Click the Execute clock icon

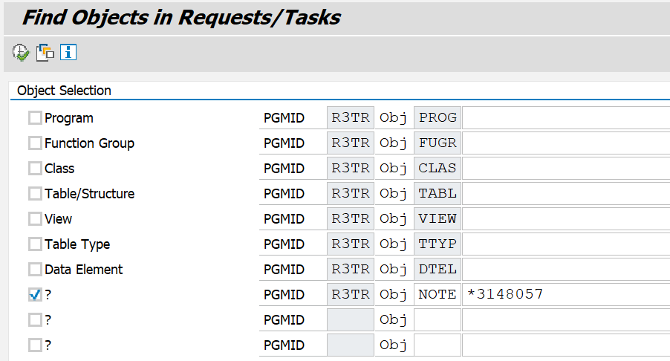pos(20,52)
